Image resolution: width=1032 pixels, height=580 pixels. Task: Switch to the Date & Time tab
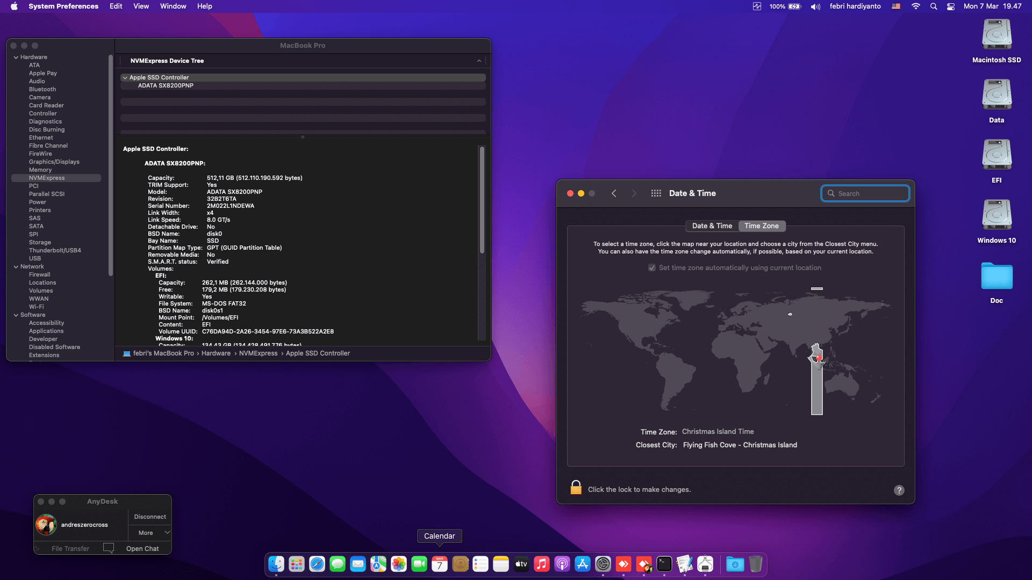coord(712,226)
